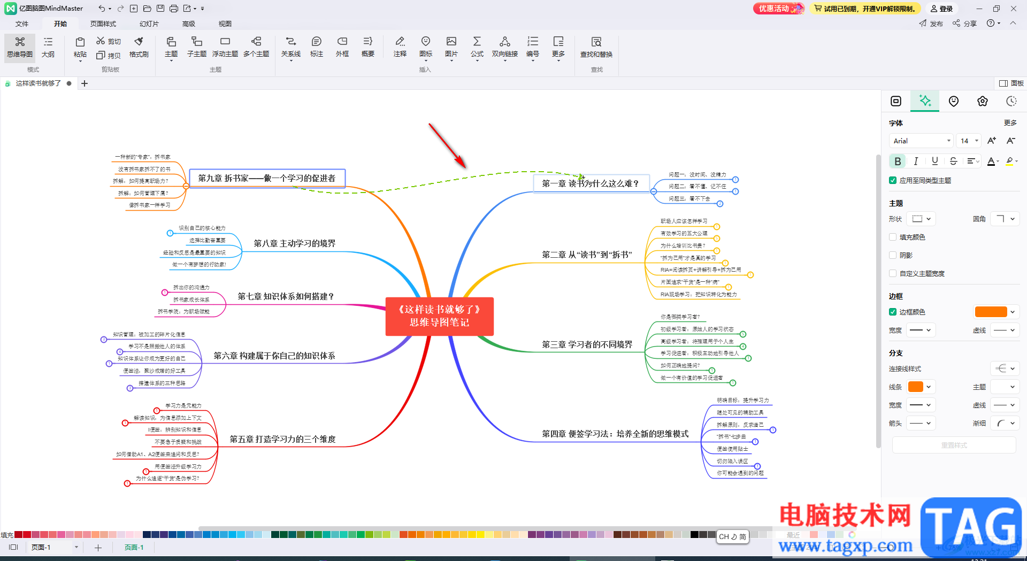Screen dimensions: 1027x561
Task: Switch to the Page Style tab
Action: pos(103,24)
